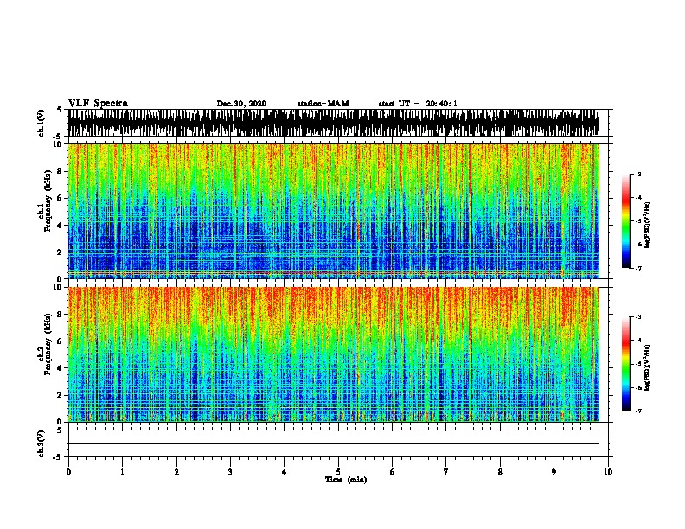Click inside the ch.2 spectrogram plot
Viewport: 685px width, 529px height.
[334, 354]
